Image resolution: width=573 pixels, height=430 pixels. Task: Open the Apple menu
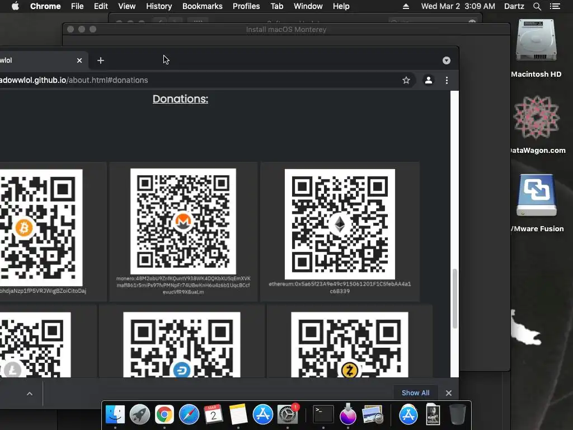tap(15, 6)
